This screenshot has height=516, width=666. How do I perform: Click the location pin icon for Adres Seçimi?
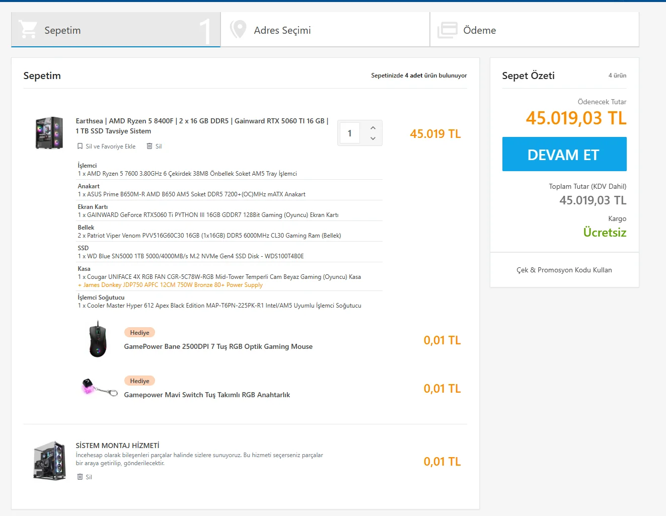click(x=238, y=30)
